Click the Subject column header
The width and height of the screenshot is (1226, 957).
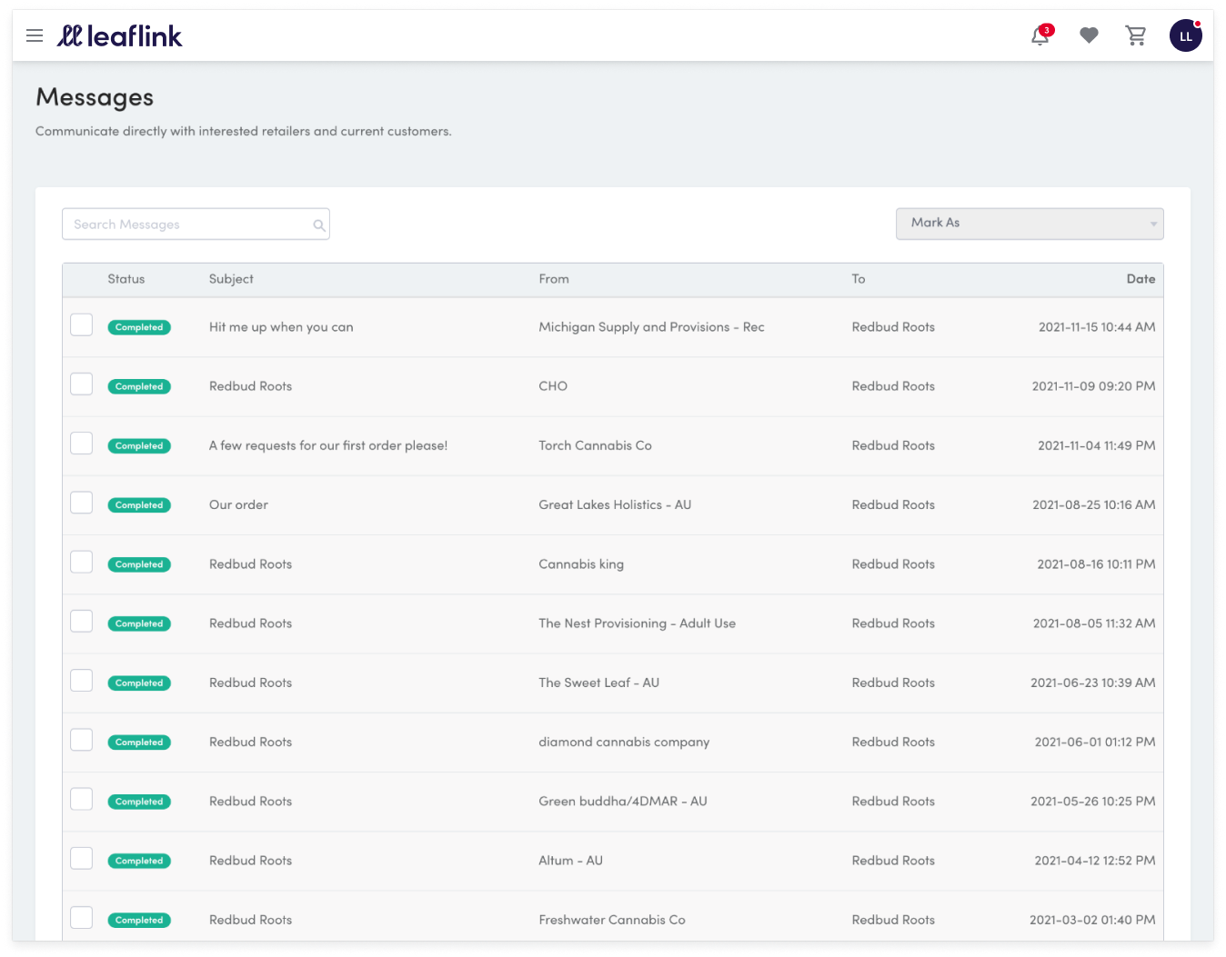[231, 279]
